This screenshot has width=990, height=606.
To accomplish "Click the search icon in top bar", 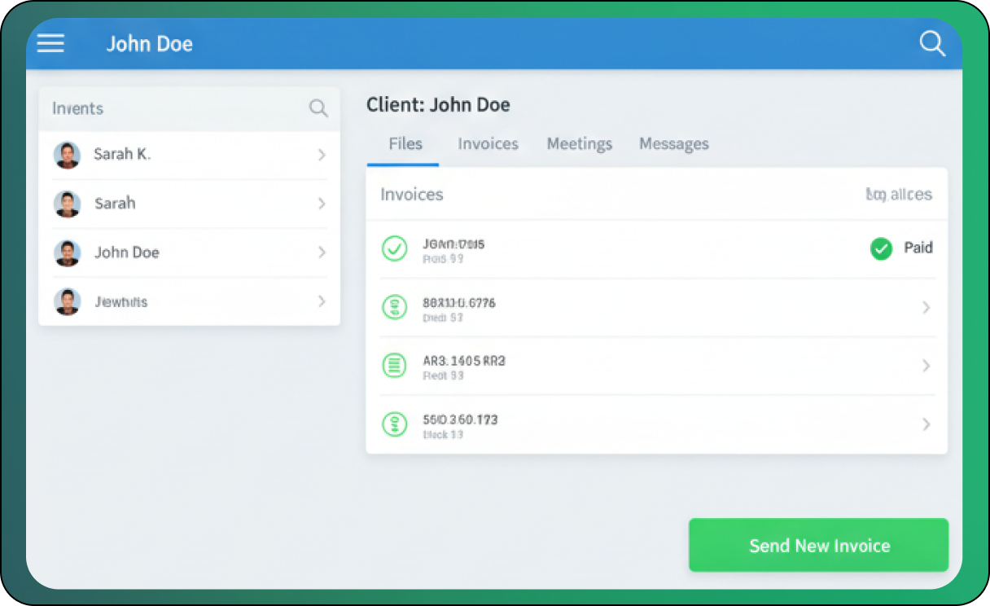I will tap(931, 43).
